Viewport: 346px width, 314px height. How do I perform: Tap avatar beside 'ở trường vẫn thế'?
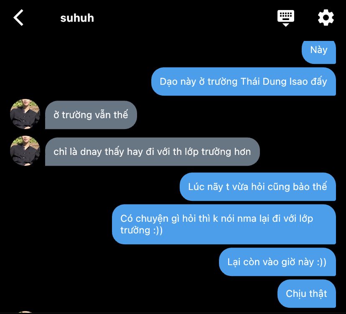(25, 114)
